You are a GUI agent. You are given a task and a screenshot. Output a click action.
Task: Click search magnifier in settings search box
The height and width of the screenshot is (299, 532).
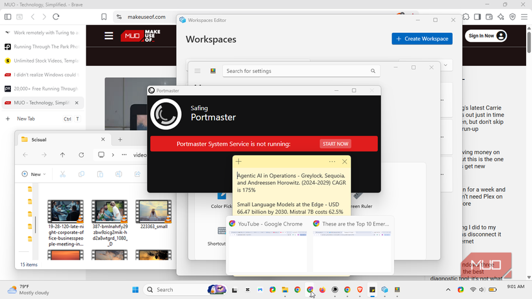[x=373, y=71]
